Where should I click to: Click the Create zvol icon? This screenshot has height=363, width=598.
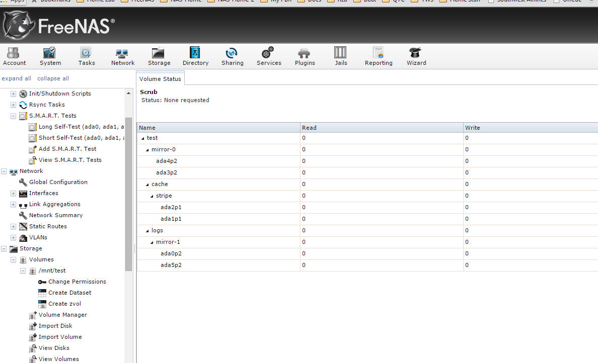(x=42, y=304)
